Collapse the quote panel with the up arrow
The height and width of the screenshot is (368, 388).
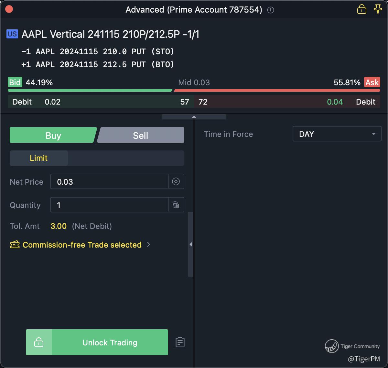tap(194, 117)
